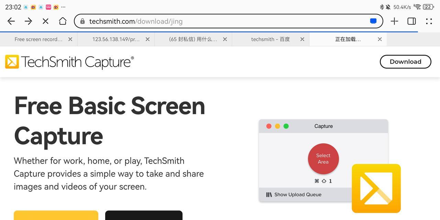The width and height of the screenshot is (440, 220).
Task: Click the yellow button below the description
Action: [x=56, y=215]
